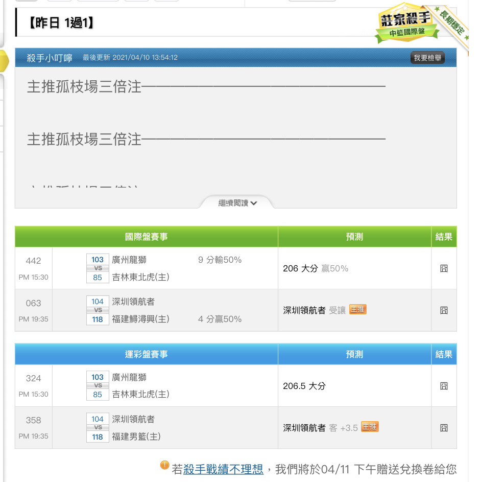The height and width of the screenshot is (482, 480).
Task: Click score 103 in match 442
Action: point(98,260)
